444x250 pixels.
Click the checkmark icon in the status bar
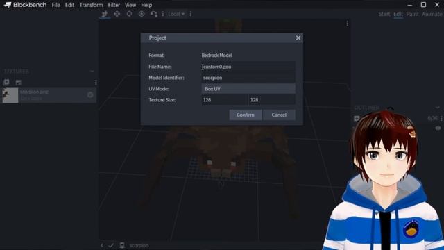pos(111,245)
